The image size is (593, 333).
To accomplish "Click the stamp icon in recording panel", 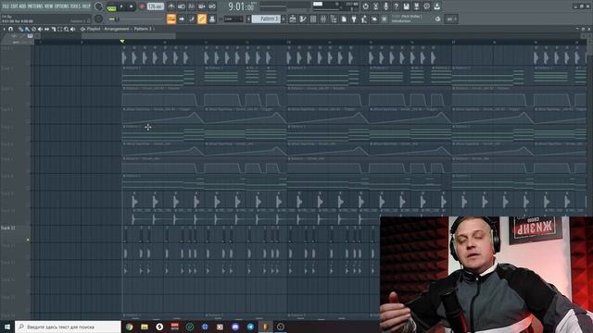I will point(212,18).
